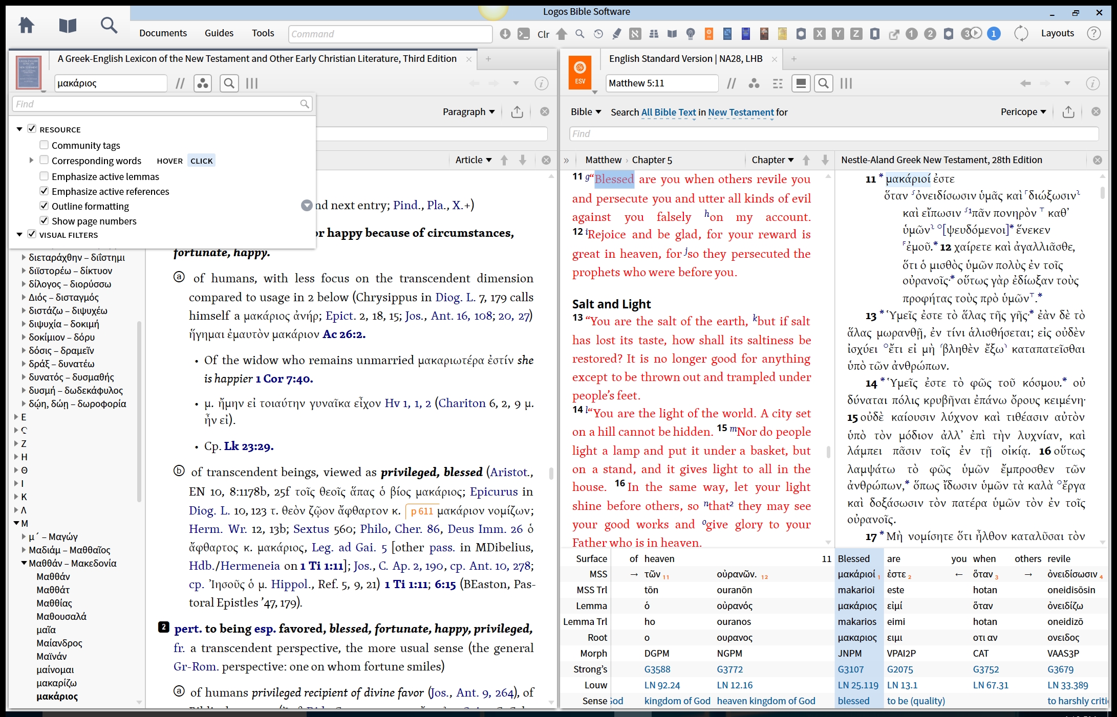Open visual filters icon in ESV panel

(754, 83)
